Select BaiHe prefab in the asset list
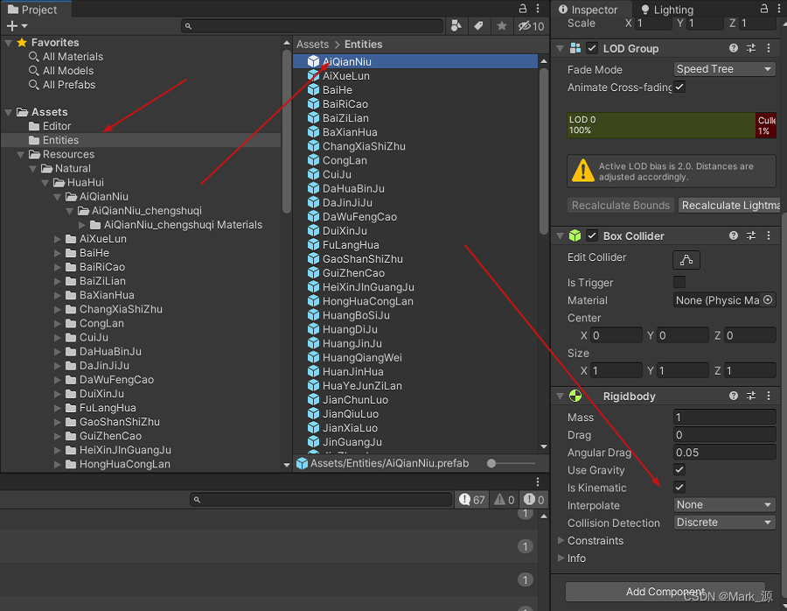The width and height of the screenshot is (787, 611). 338,90
